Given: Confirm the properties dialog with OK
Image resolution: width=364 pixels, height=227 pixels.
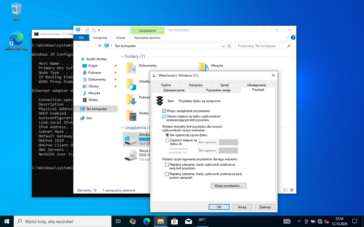Looking at the screenshot, I should [x=219, y=207].
